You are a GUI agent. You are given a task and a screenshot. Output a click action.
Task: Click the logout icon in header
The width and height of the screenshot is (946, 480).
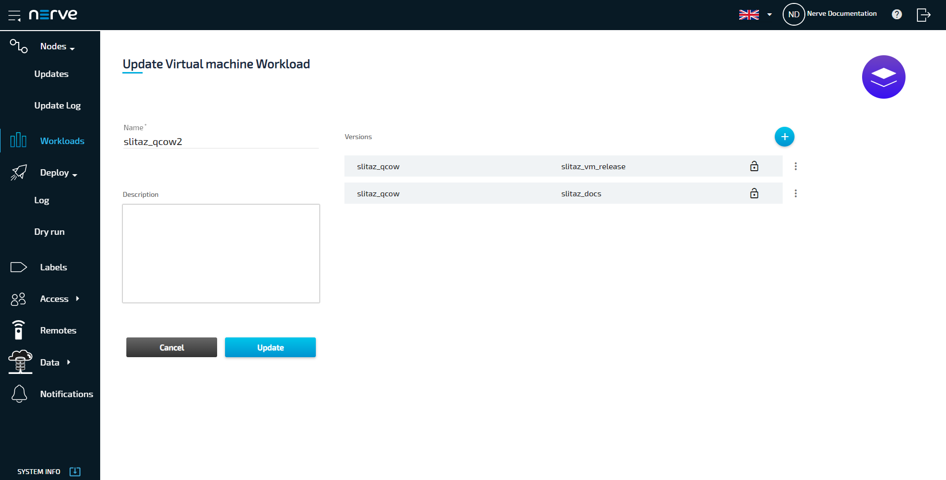[x=923, y=15]
